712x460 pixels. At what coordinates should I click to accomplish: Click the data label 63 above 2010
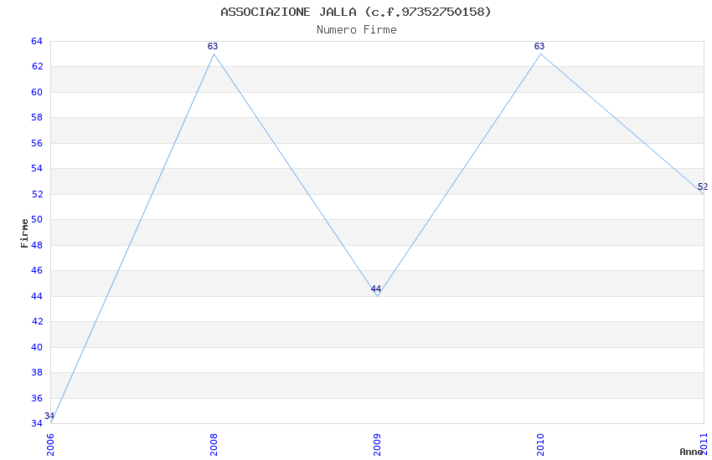click(539, 46)
